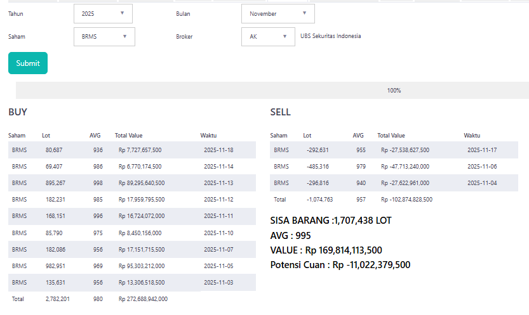Select the BUY row dated 2025-11-05
The image size is (529, 315).
132,266
